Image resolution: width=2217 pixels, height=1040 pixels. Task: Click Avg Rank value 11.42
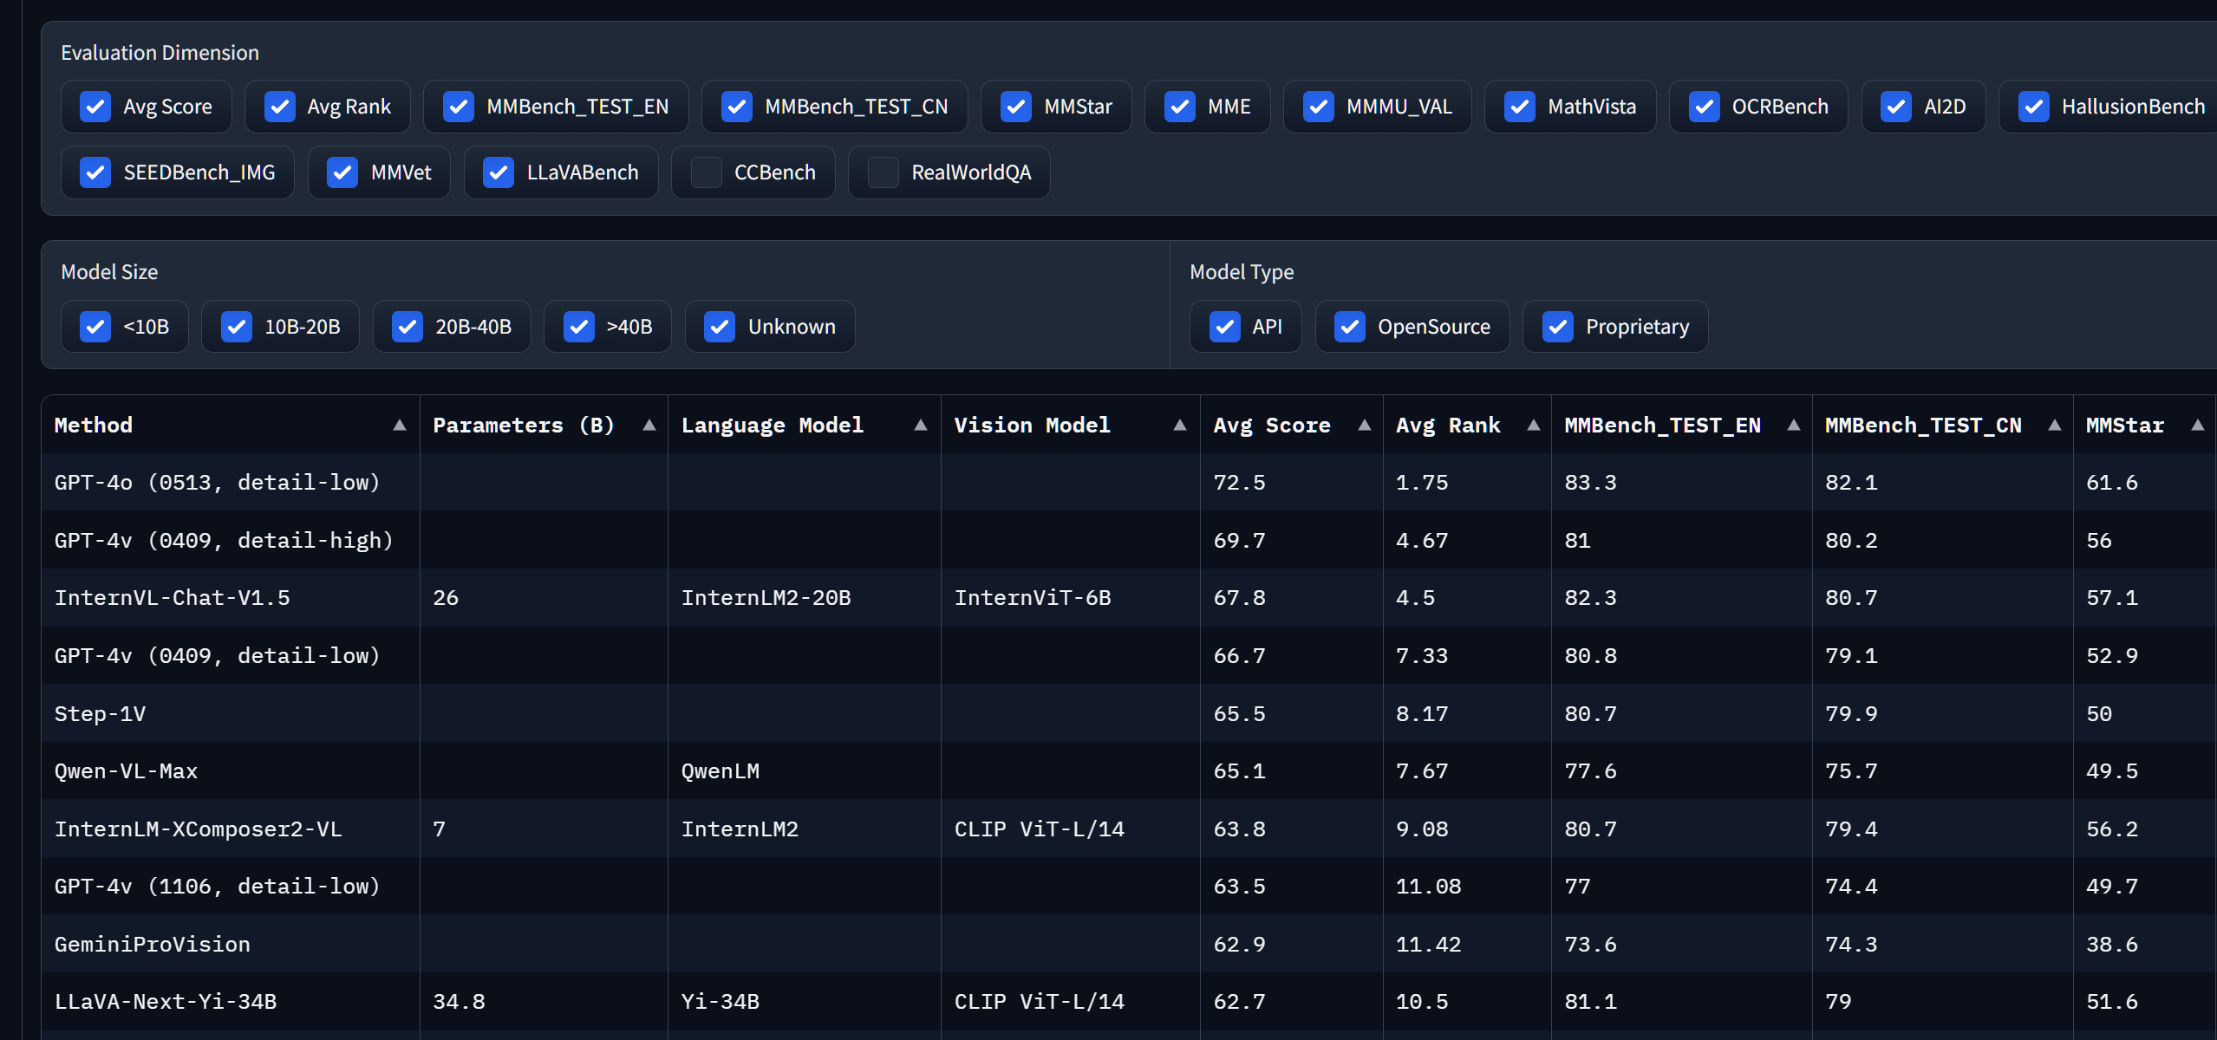(x=1428, y=945)
